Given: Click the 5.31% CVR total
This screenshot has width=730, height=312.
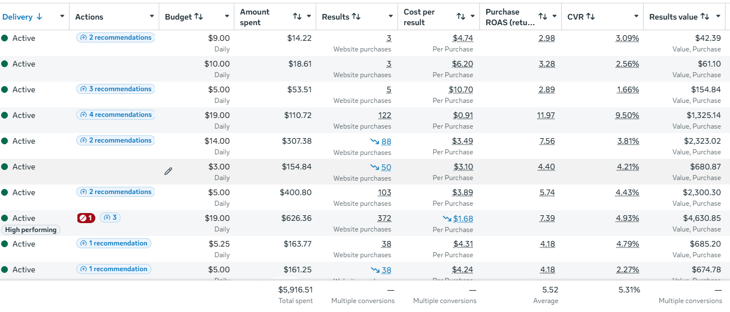Looking at the screenshot, I should click(x=628, y=290).
